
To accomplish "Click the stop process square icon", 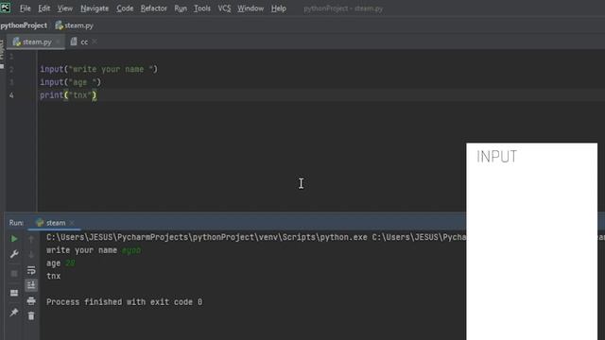I will (14, 274).
